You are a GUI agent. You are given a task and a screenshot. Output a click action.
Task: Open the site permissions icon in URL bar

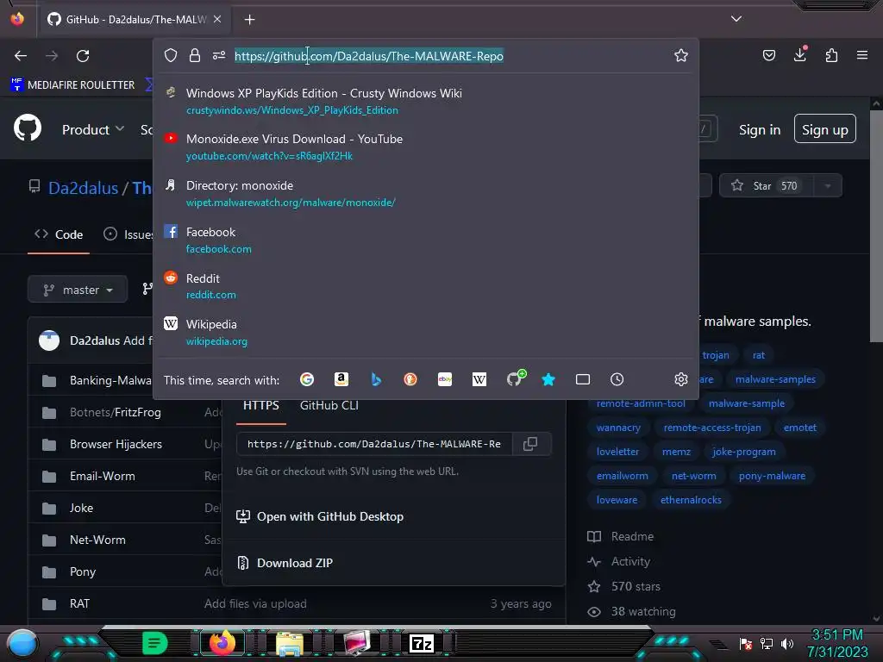click(219, 55)
